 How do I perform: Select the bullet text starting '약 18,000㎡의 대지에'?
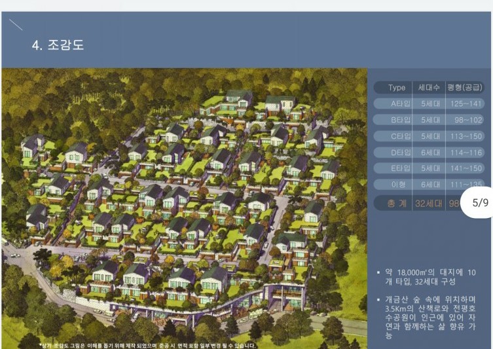[x=430, y=277]
